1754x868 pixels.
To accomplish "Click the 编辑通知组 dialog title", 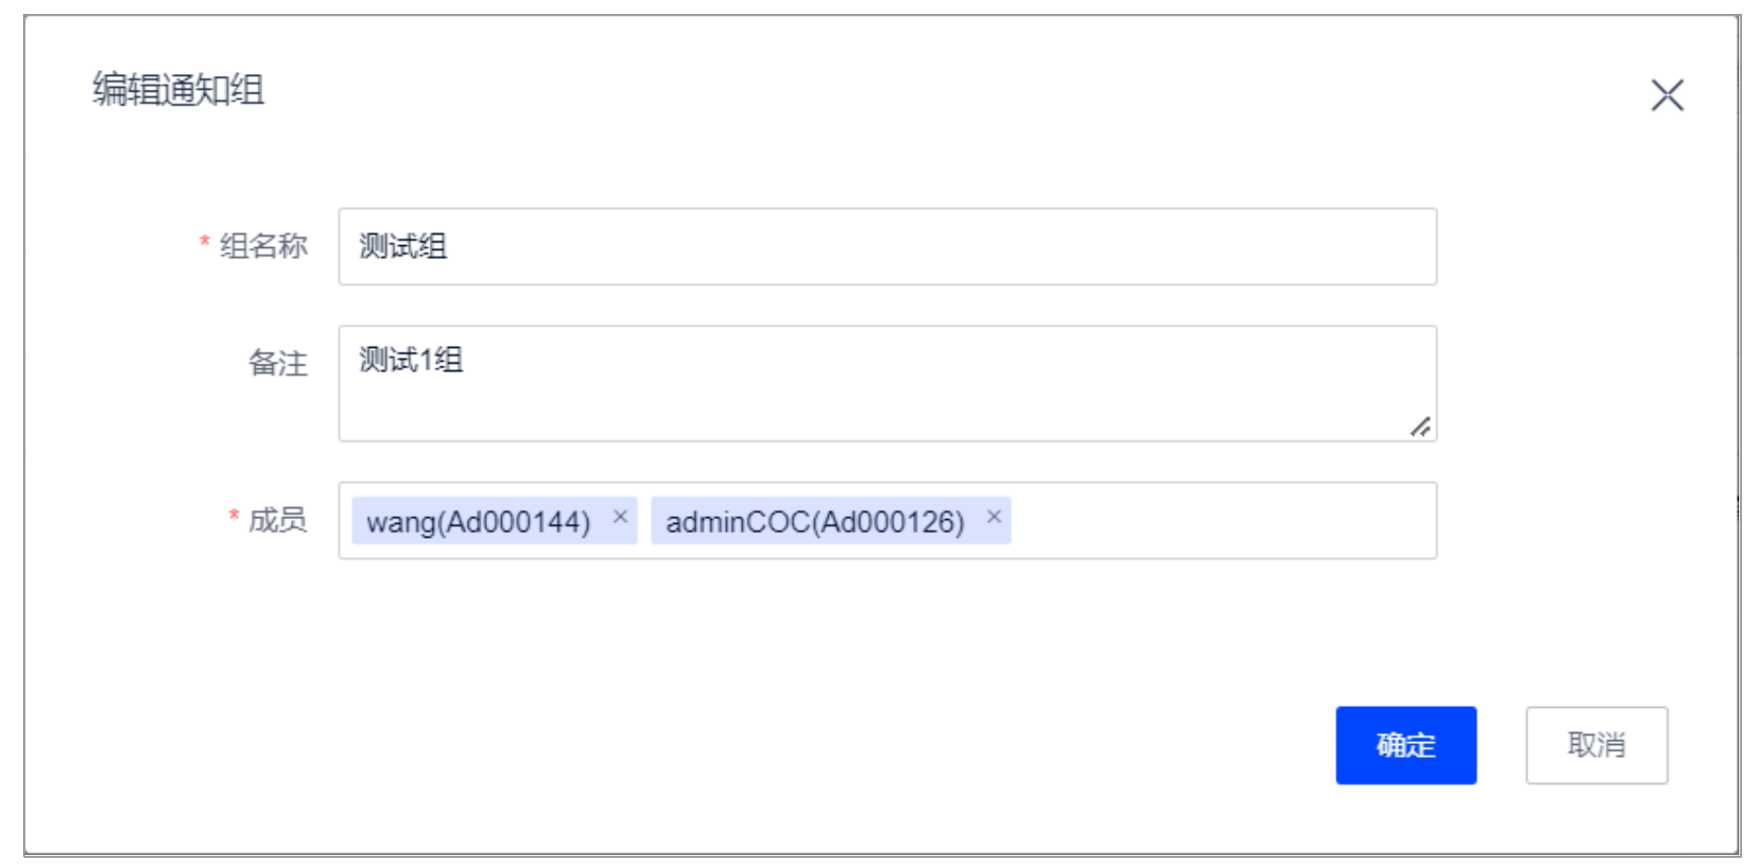I will tap(179, 90).
